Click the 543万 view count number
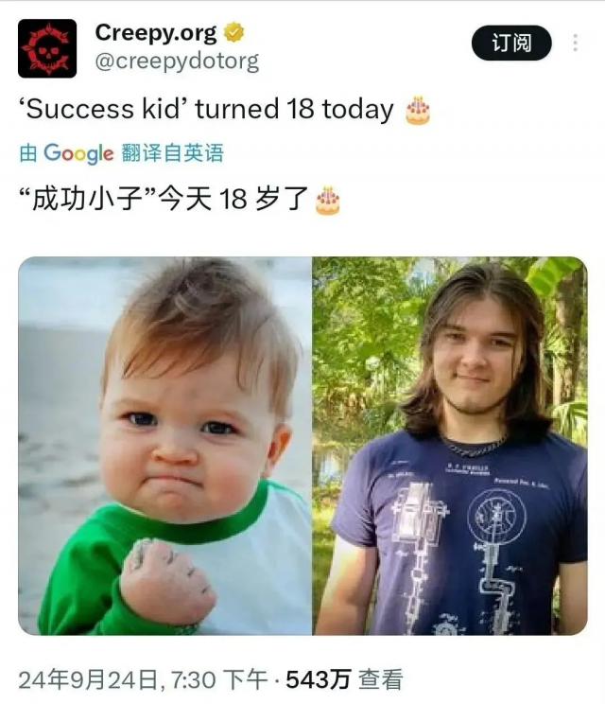 point(318,679)
